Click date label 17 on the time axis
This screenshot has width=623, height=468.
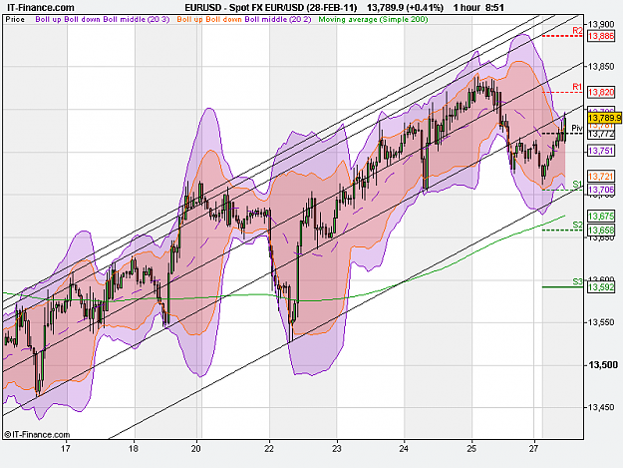click(x=66, y=448)
